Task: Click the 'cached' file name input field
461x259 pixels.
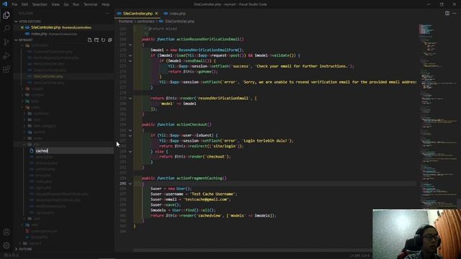Action: coord(73,150)
